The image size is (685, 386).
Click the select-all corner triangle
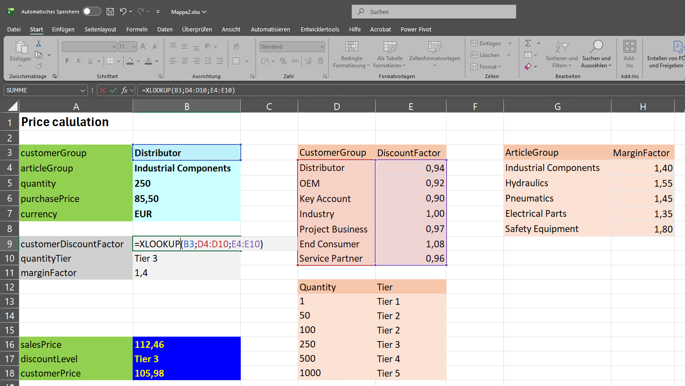13,106
